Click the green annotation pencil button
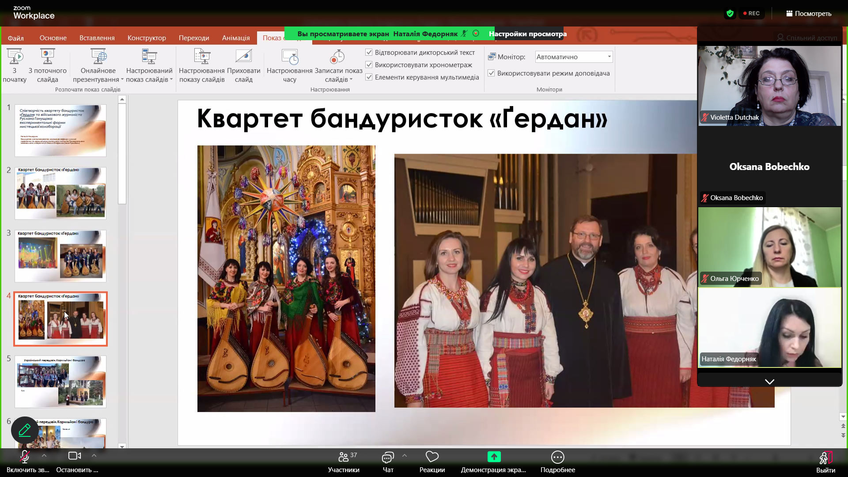This screenshot has height=477, width=848. pyautogui.click(x=25, y=430)
